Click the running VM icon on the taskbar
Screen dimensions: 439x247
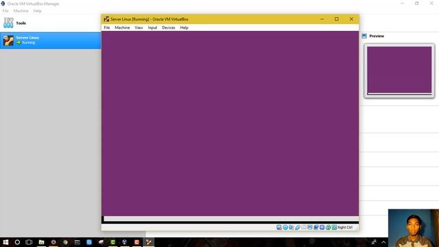click(149, 242)
